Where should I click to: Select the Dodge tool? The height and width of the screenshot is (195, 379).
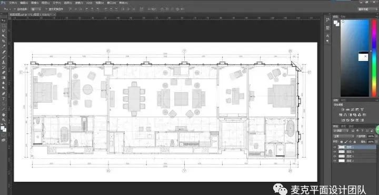tap(3, 88)
